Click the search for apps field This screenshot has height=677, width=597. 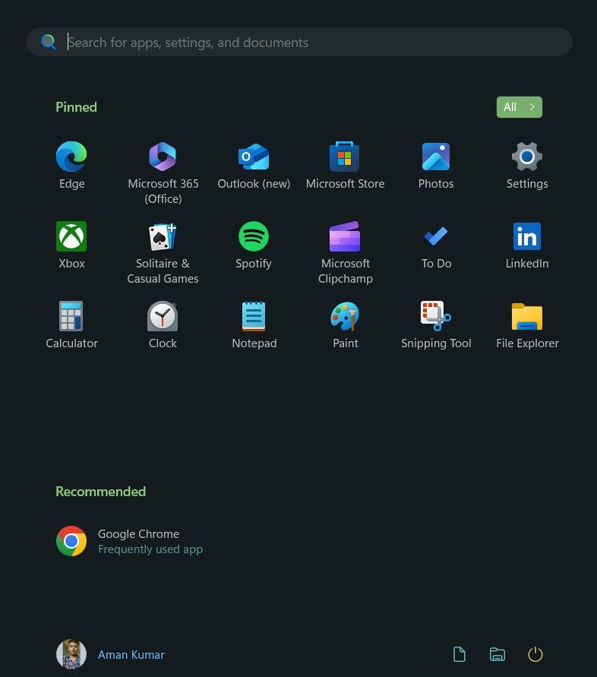(x=299, y=42)
